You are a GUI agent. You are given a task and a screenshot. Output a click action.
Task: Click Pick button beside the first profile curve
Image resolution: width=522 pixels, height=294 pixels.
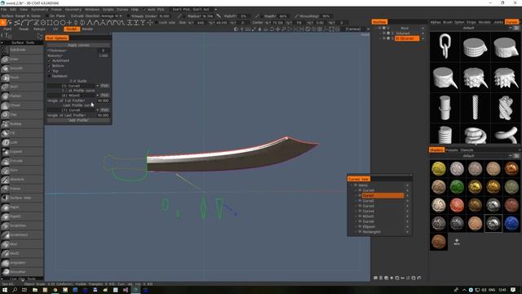tap(104, 96)
